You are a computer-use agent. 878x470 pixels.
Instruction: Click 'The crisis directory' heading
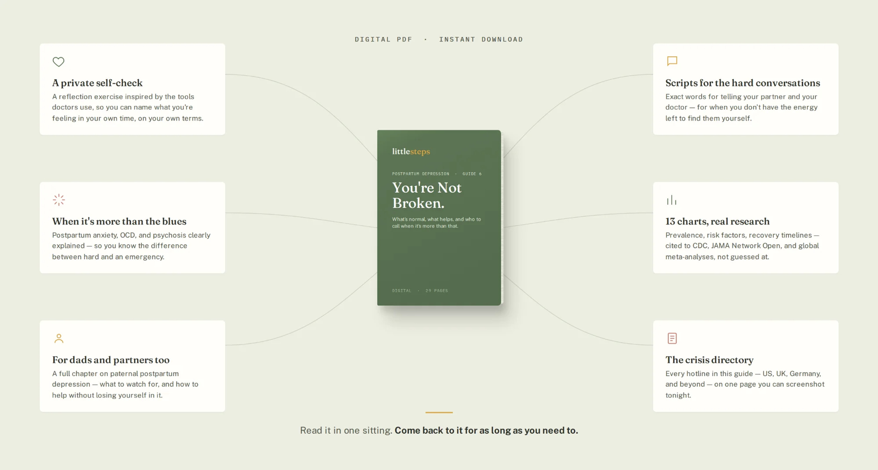tap(709, 360)
